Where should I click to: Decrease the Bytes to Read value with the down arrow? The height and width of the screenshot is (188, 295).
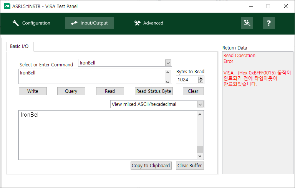click(201, 81)
